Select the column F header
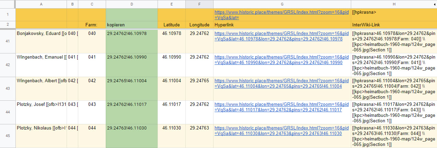 point(199,4)
